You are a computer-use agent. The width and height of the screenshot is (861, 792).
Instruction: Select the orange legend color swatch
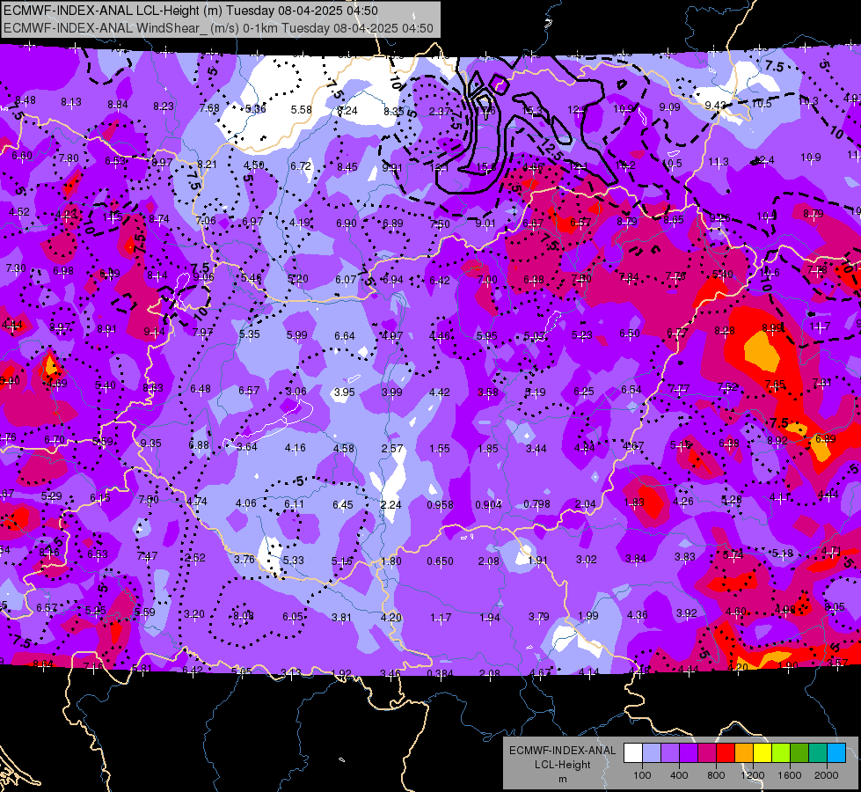(744, 753)
